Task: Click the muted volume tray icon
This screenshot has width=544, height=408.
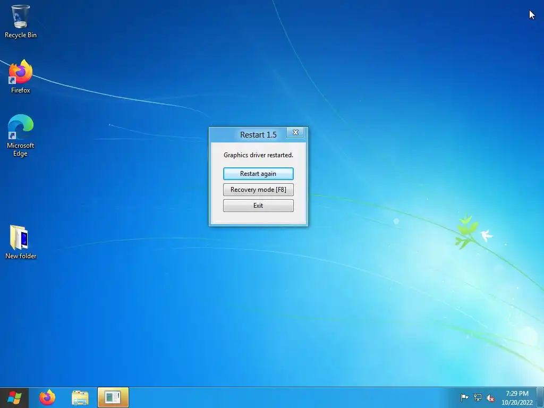Action: (490, 397)
